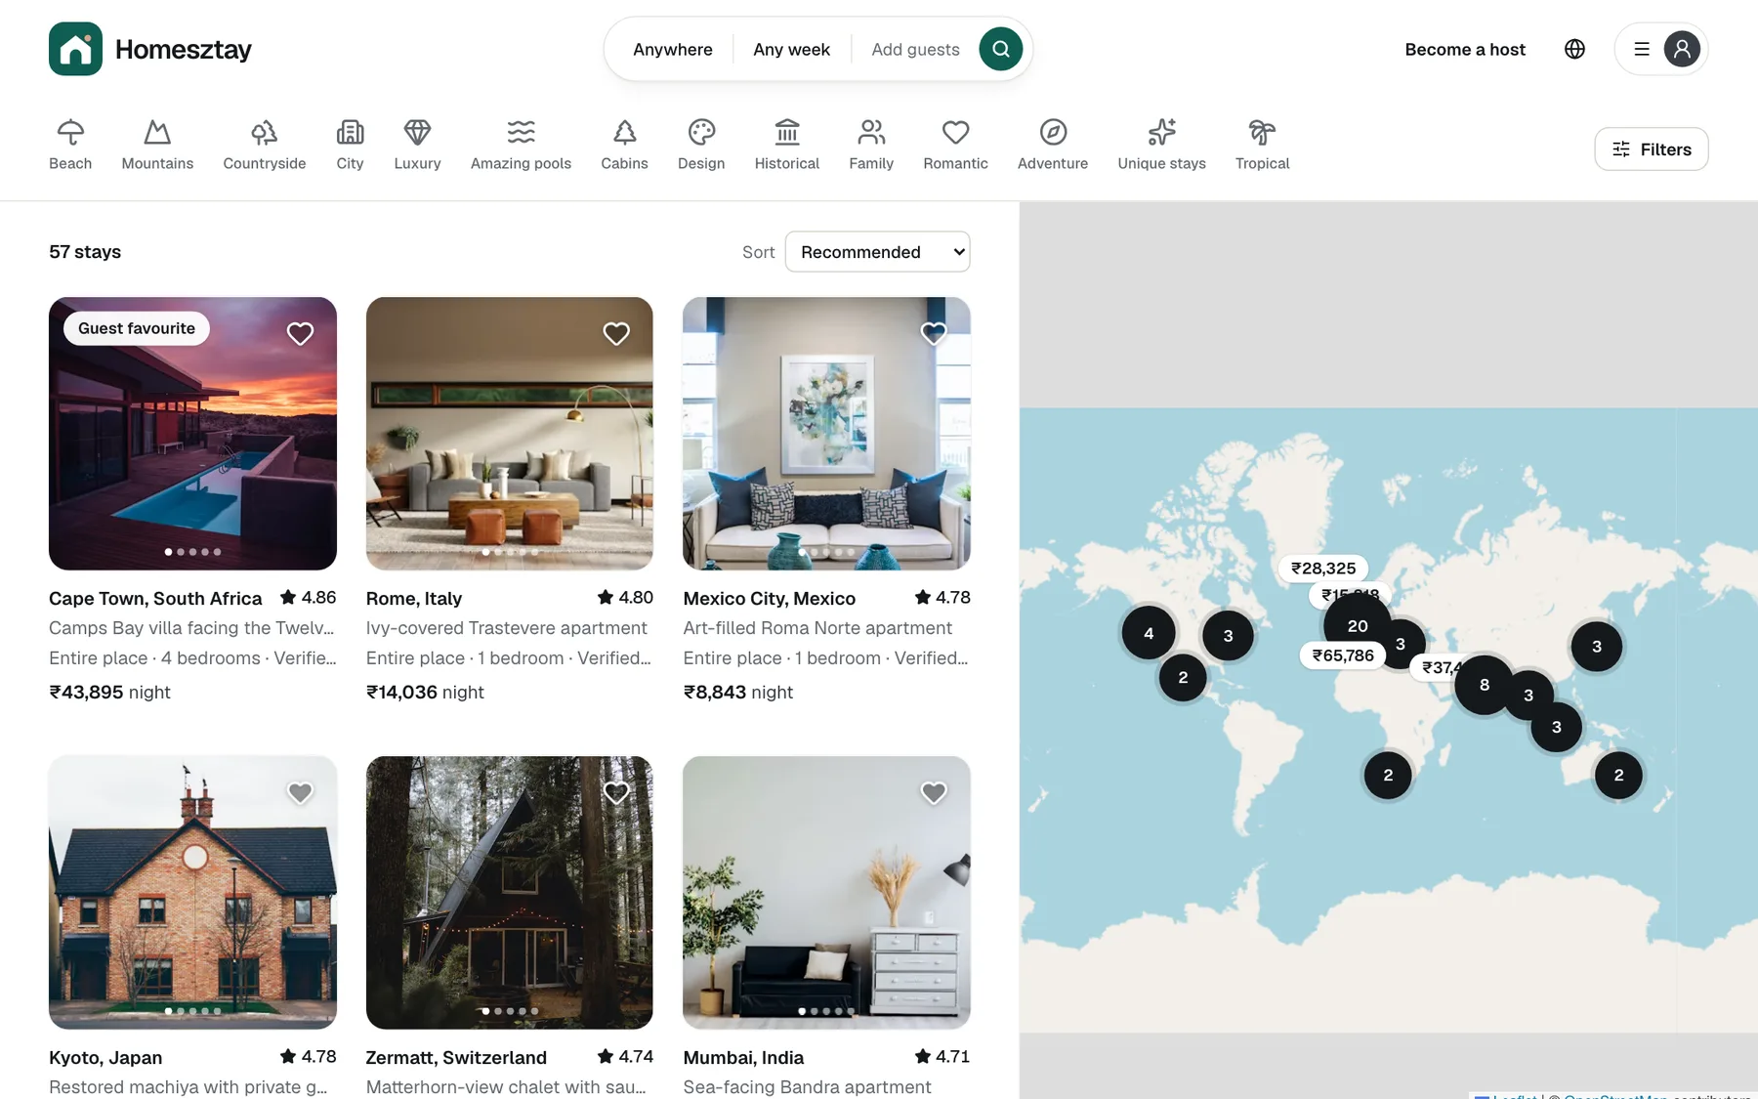Select the Countryside category

[264, 145]
